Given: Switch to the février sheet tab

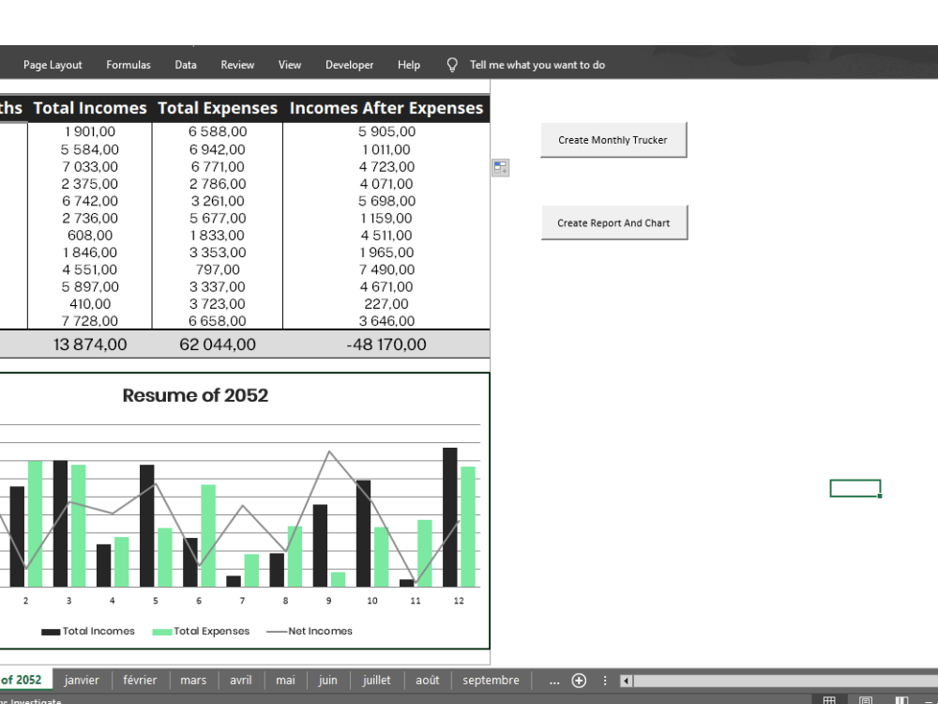Looking at the screenshot, I should tap(140, 680).
